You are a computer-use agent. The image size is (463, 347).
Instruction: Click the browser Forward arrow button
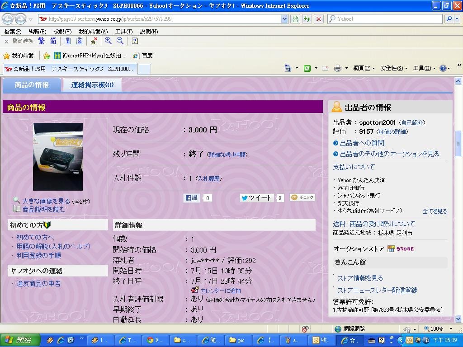(20, 19)
